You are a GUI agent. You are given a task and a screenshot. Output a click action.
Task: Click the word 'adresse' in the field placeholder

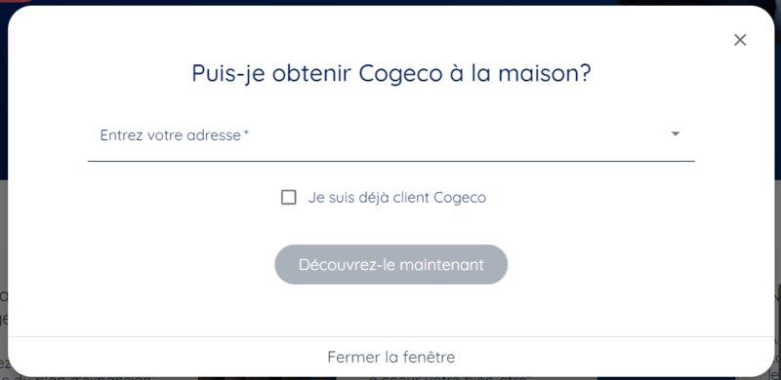[x=214, y=135]
